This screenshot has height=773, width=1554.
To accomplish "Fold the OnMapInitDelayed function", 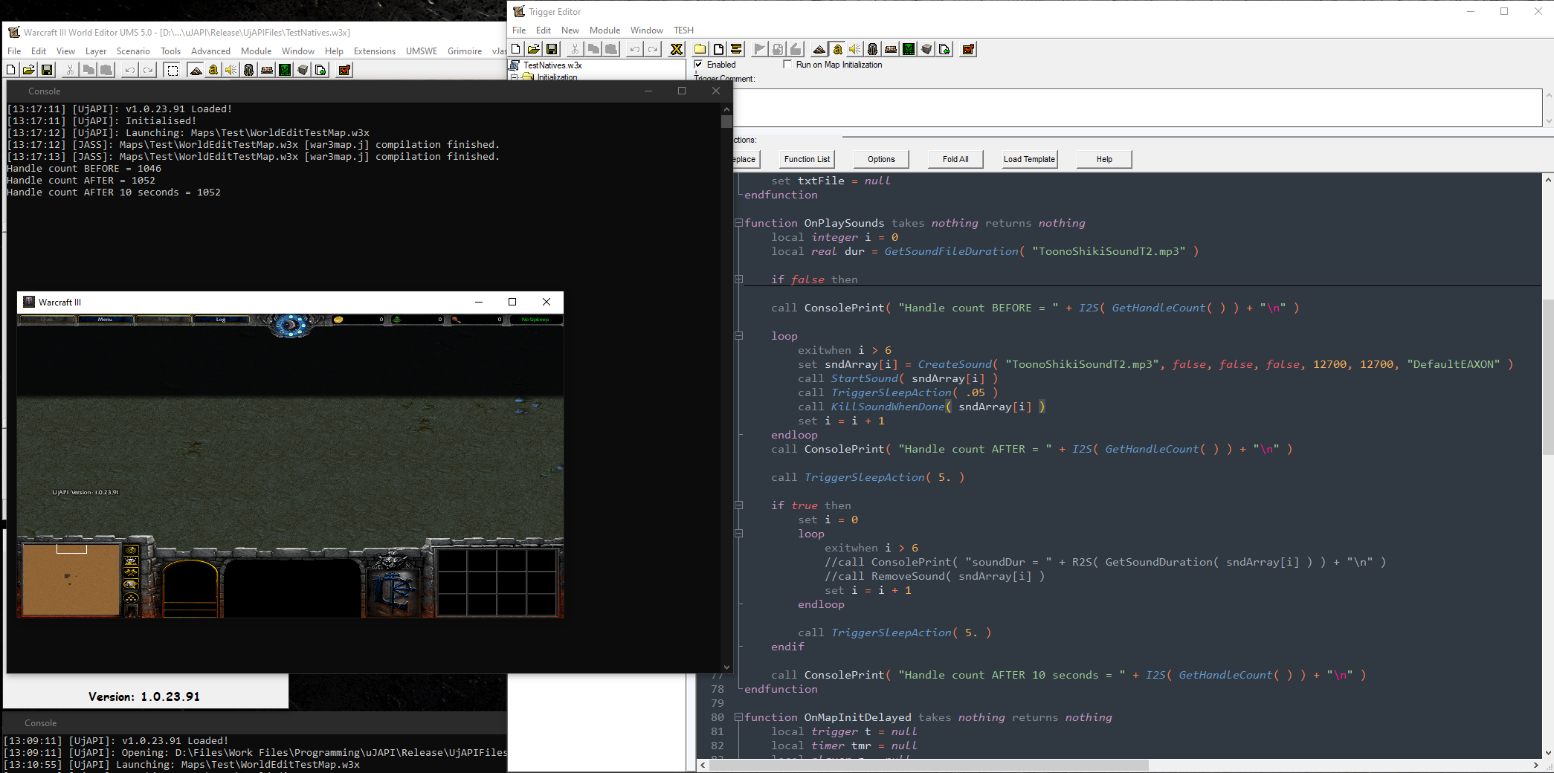I will point(738,717).
